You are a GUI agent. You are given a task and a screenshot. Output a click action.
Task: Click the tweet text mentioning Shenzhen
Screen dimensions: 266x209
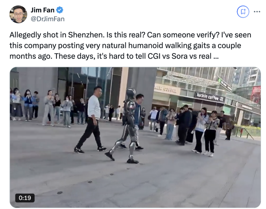tap(130, 45)
